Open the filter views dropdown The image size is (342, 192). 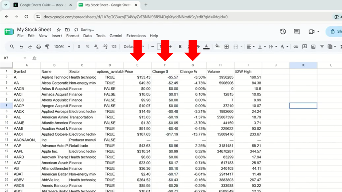(332, 47)
